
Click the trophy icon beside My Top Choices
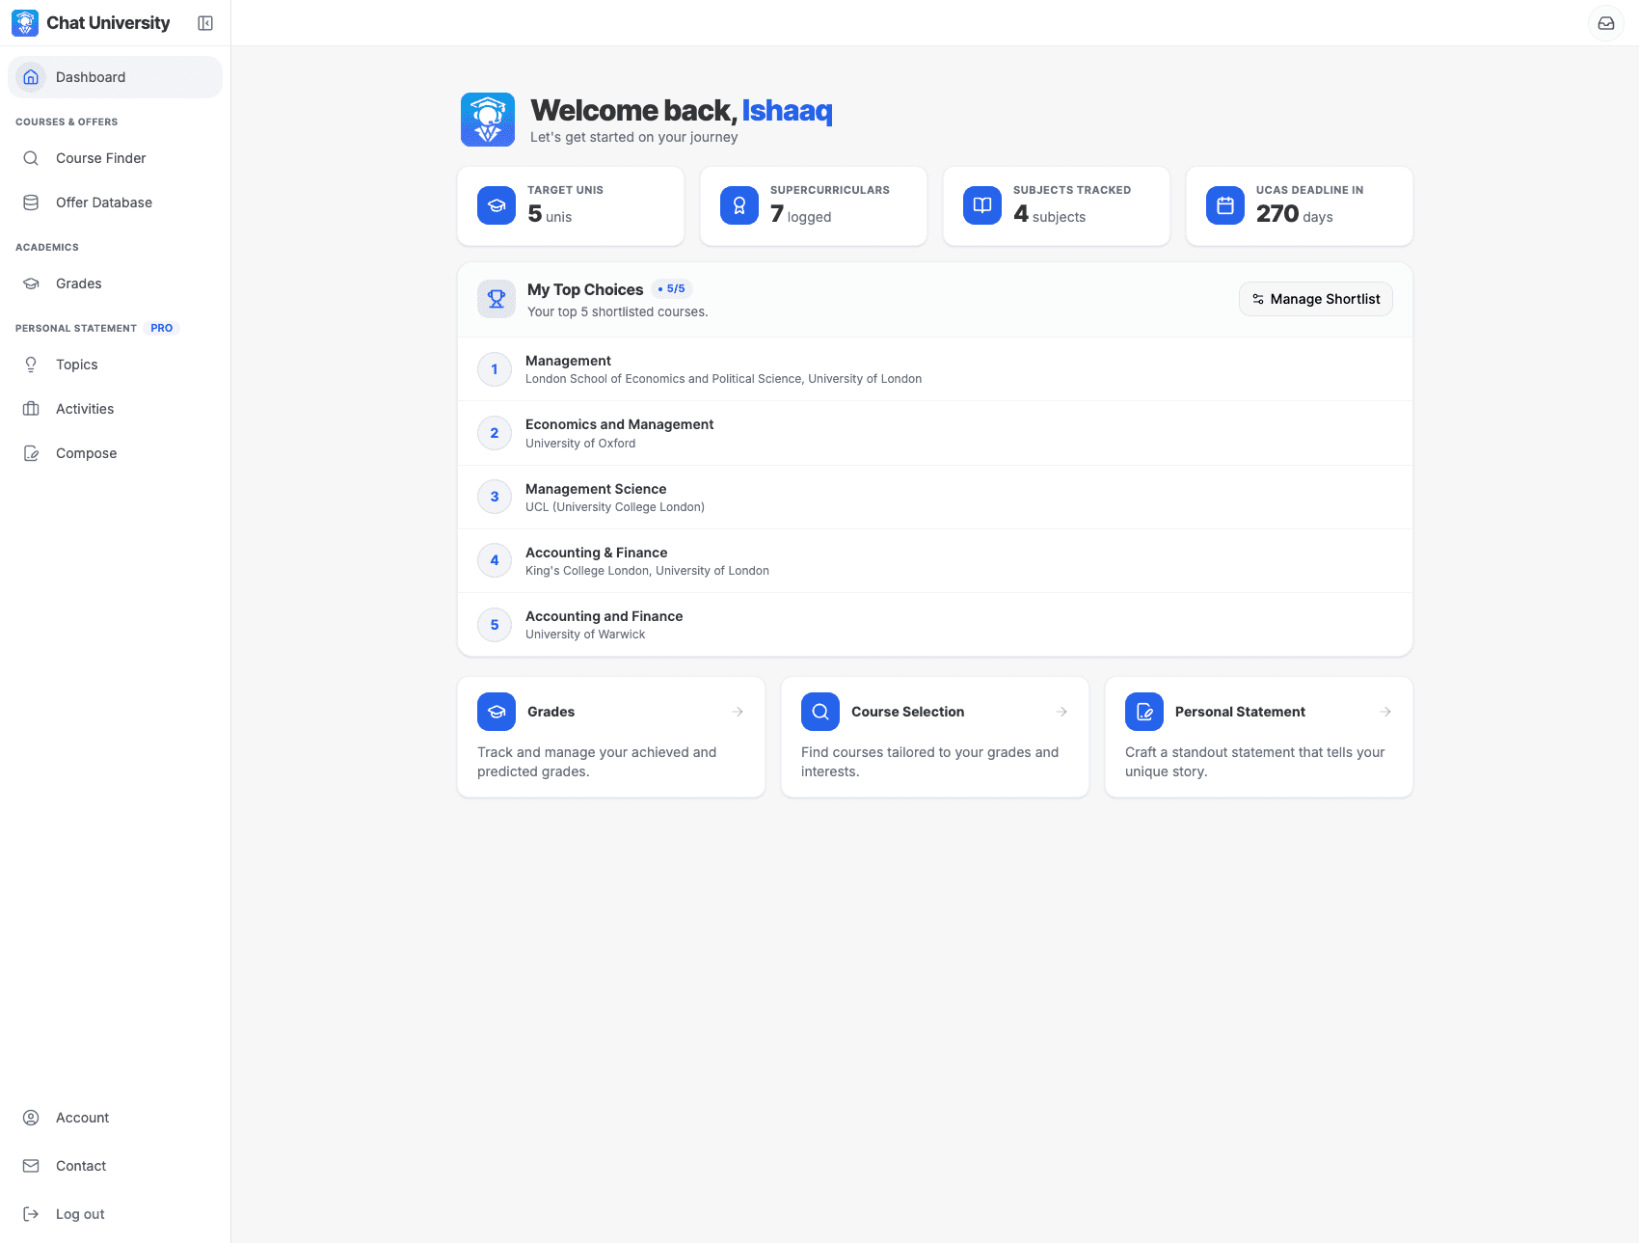[x=496, y=299]
